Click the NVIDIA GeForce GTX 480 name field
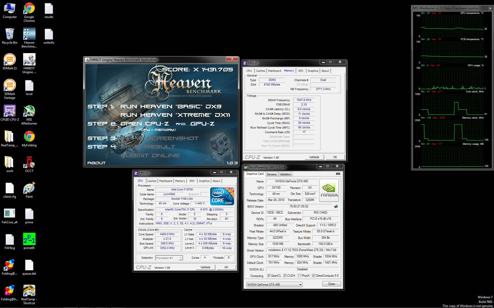Viewport: 494px width, 308px height. [292, 181]
